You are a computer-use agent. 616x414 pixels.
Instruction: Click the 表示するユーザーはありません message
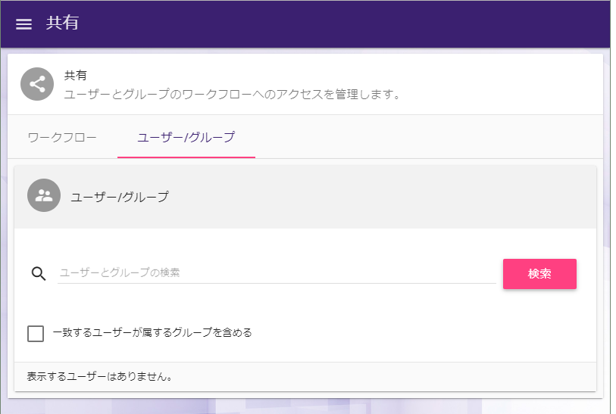click(99, 376)
